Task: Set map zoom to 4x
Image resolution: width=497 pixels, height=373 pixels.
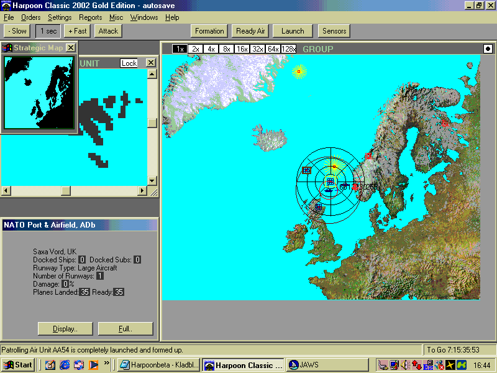Action: coord(211,49)
